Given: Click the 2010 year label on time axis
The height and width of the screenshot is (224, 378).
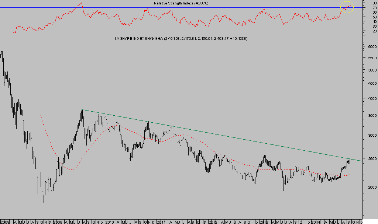Looking at the screenshot, I should click(109, 222).
